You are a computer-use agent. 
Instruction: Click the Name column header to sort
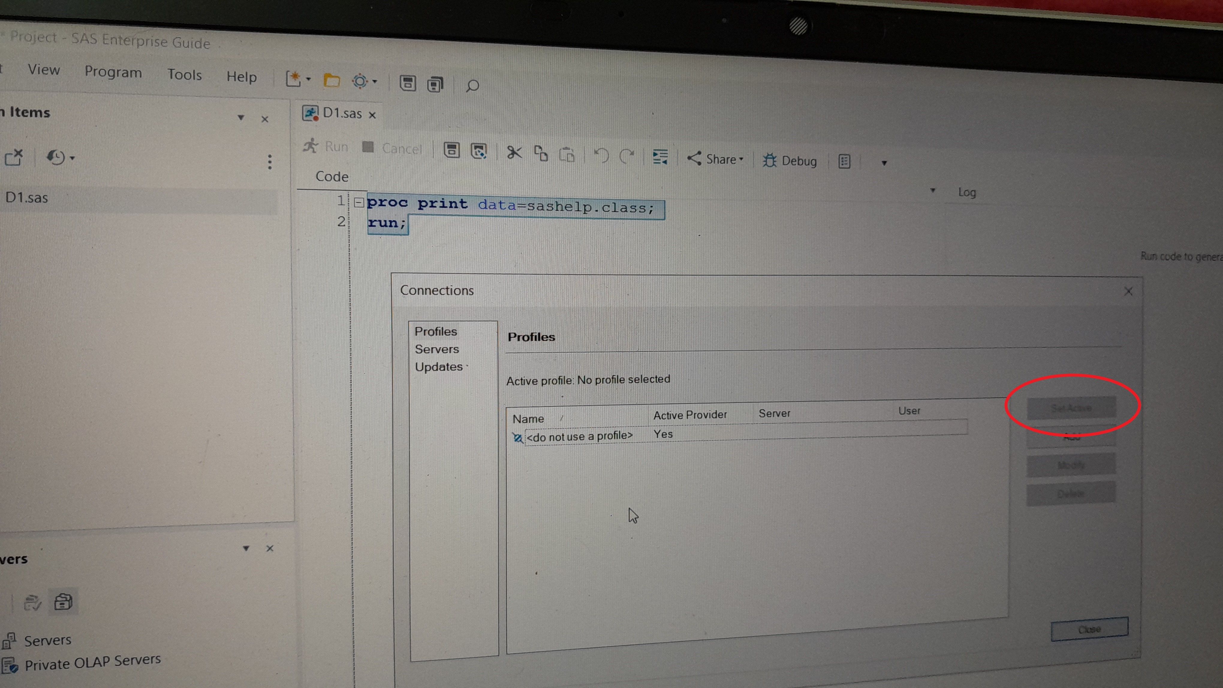point(528,419)
